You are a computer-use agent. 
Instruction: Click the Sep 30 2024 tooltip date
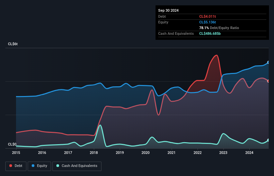click(168, 10)
